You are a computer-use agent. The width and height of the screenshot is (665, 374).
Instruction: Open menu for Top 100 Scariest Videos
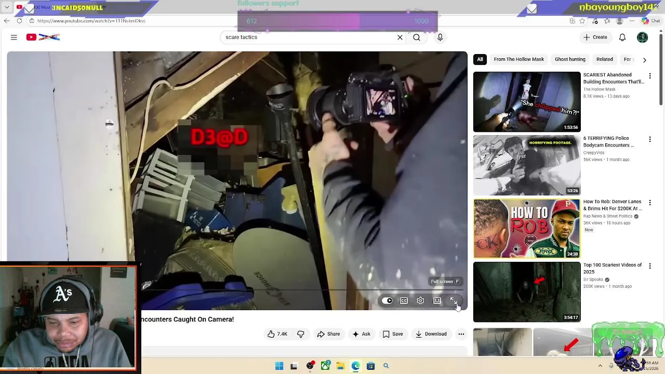pos(650,266)
